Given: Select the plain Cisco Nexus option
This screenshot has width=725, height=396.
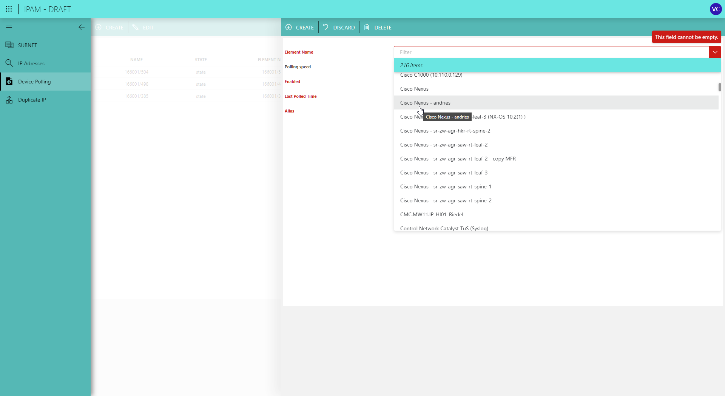Looking at the screenshot, I should 556,89.
